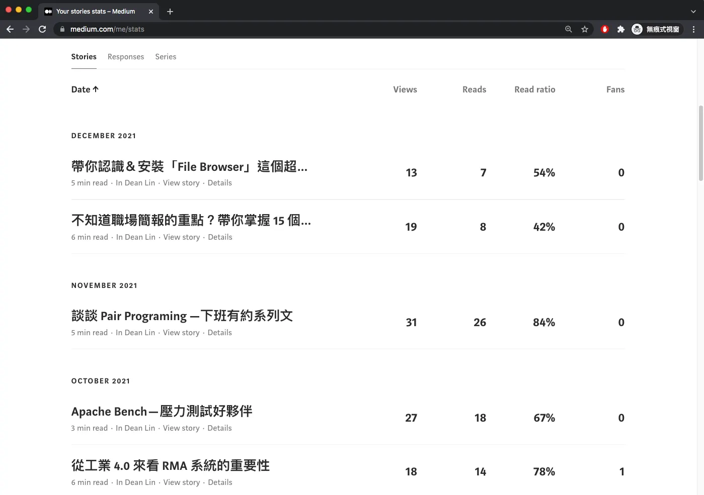This screenshot has width=704, height=495.
Task: Open Details for the File Browser article
Action: pos(220,183)
